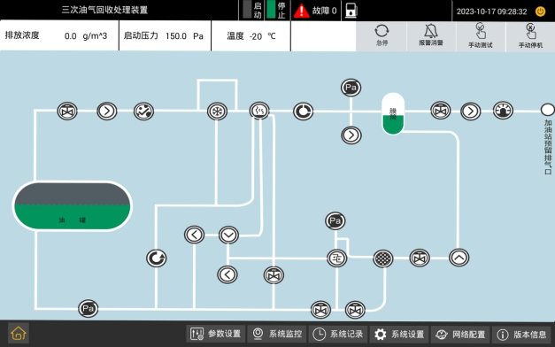The height and width of the screenshot is (347, 555).
Task: Open 系统记录 tab
Action: (x=338, y=334)
